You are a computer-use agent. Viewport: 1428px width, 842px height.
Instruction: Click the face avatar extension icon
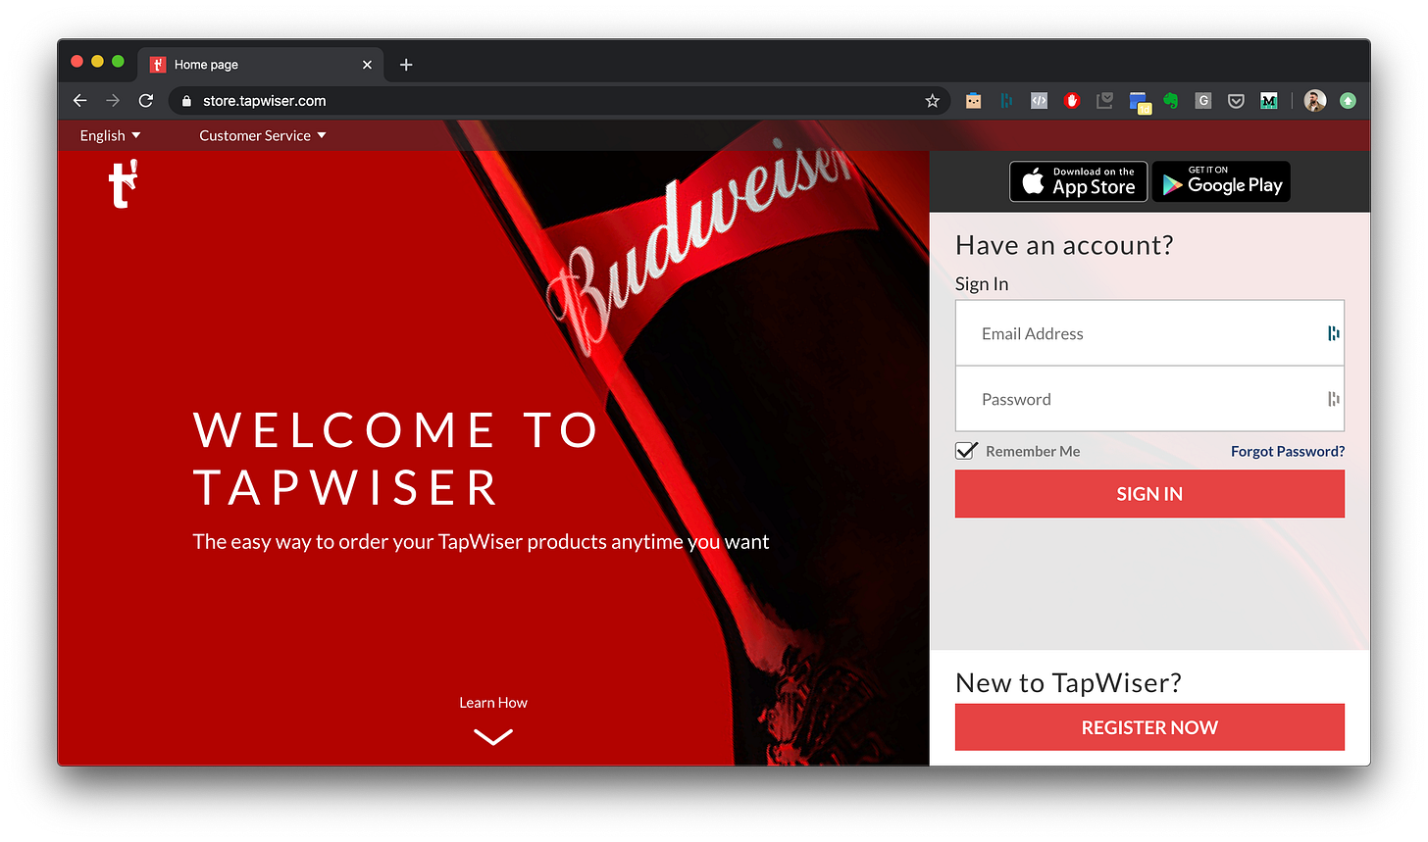click(x=973, y=100)
